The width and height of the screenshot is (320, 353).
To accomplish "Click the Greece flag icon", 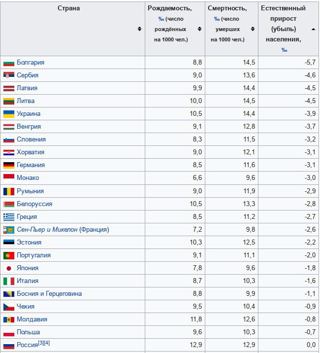I will click(9, 217).
